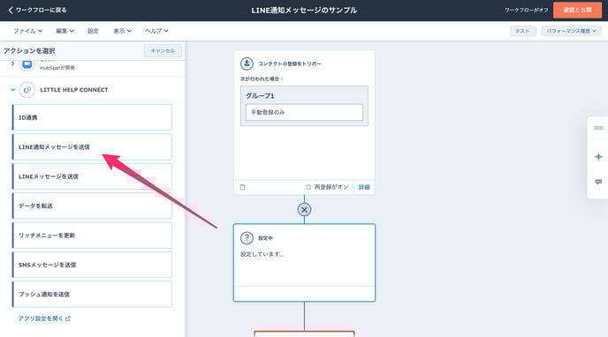Click the キャンセル button in the action panel
608x337 pixels.
click(163, 51)
